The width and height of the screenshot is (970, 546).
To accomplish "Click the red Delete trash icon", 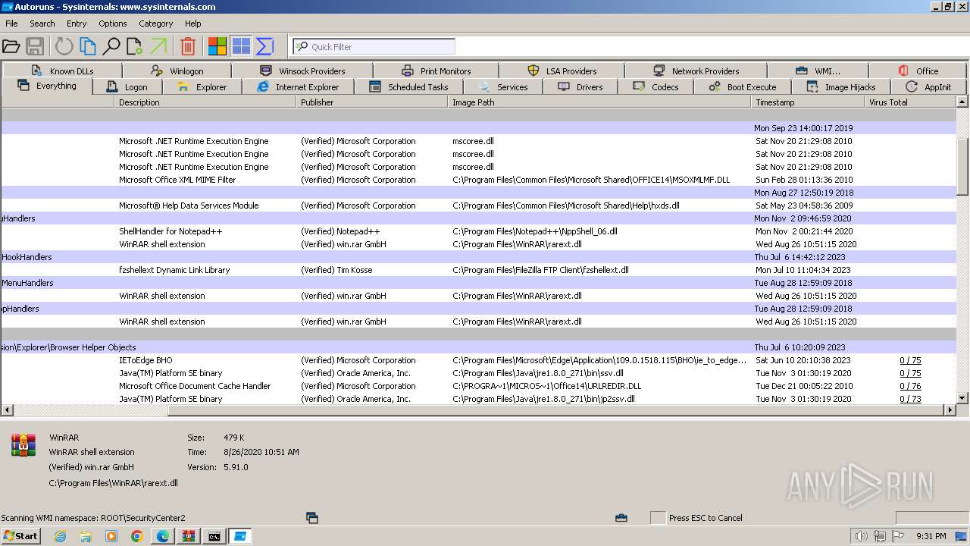I will (x=188, y=46).
